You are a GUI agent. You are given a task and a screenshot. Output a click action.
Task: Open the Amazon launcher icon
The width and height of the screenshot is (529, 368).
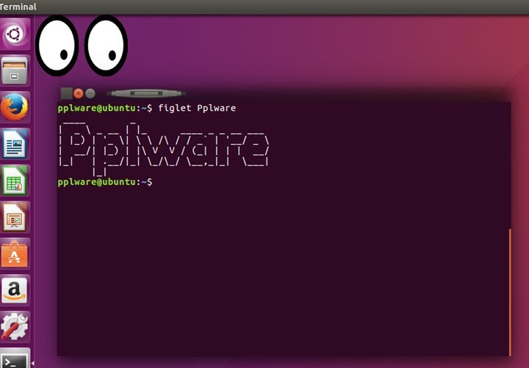click(15, 291)
